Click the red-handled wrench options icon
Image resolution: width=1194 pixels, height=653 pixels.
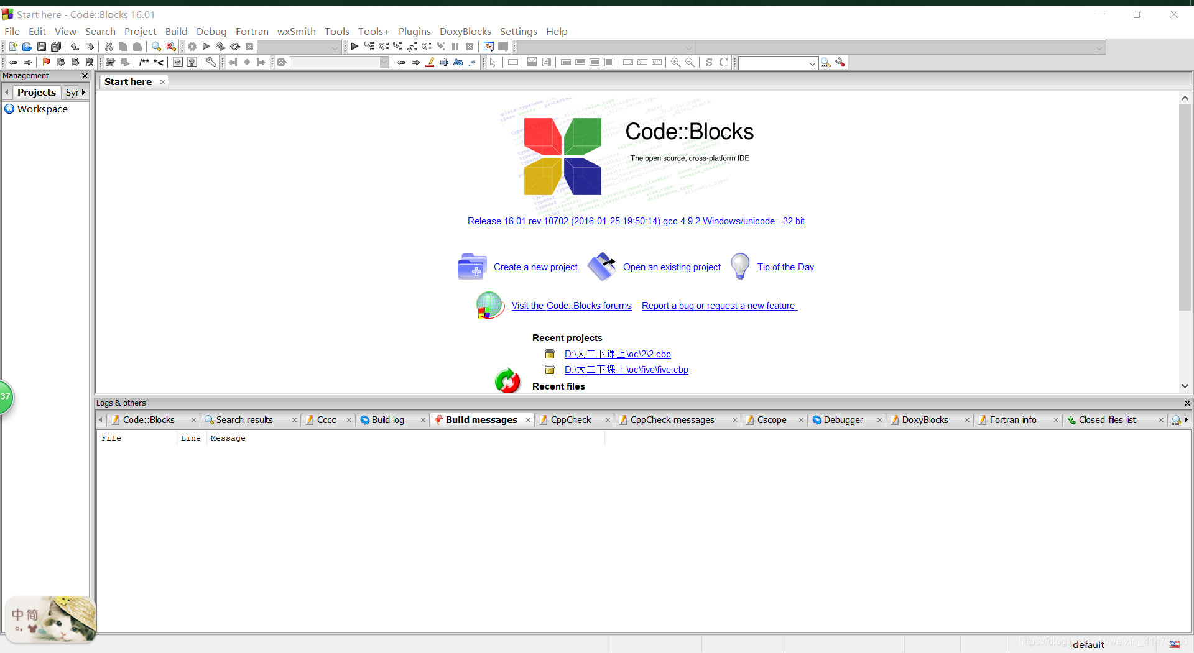(x=840, y=62)
